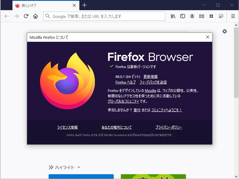239x179 pixels.
Task: Click the Home button icon
Action: (x=36, y=16)
